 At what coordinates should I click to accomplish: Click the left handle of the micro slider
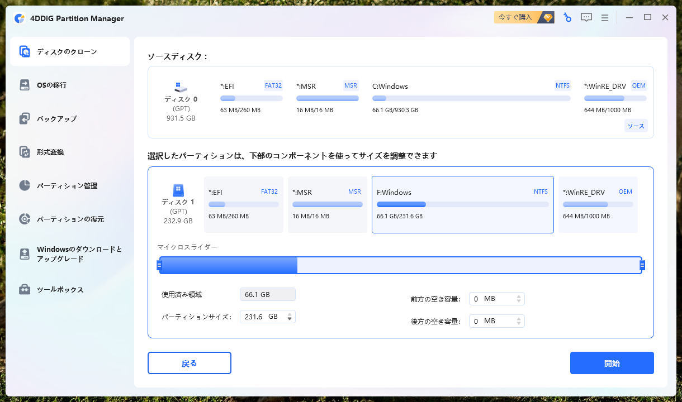click(159, 265)
